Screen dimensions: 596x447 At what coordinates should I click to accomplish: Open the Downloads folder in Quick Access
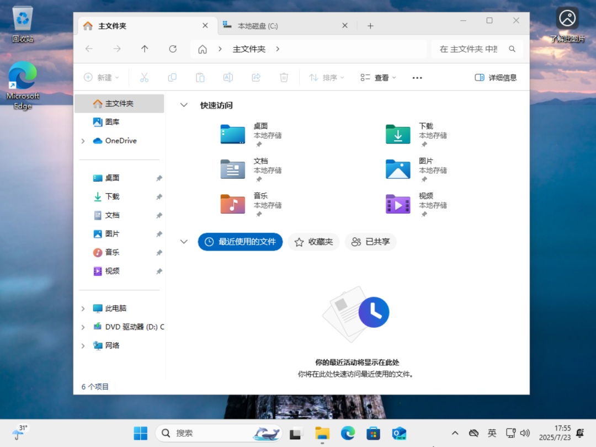tap(398, 135)
